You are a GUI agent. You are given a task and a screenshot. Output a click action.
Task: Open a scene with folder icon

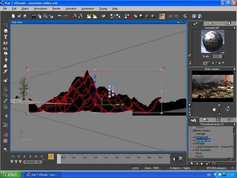click(x=19, y=16)
